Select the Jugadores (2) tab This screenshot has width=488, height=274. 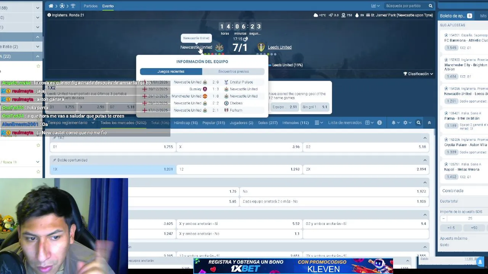pos(241,123)
